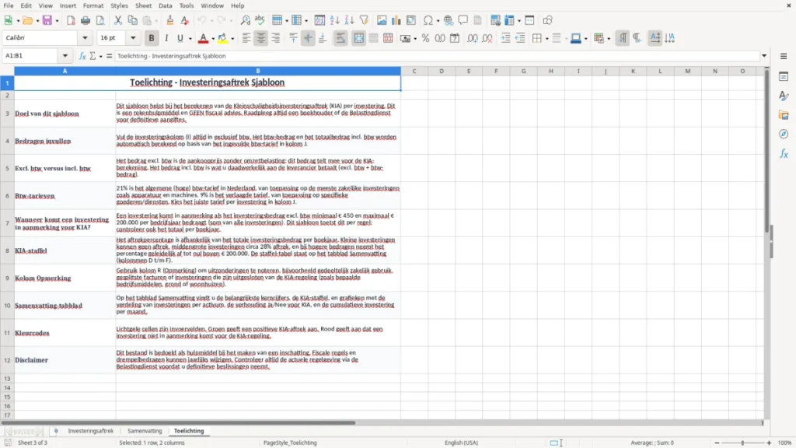Cut selection with the scissors icon

click(118, 20)
